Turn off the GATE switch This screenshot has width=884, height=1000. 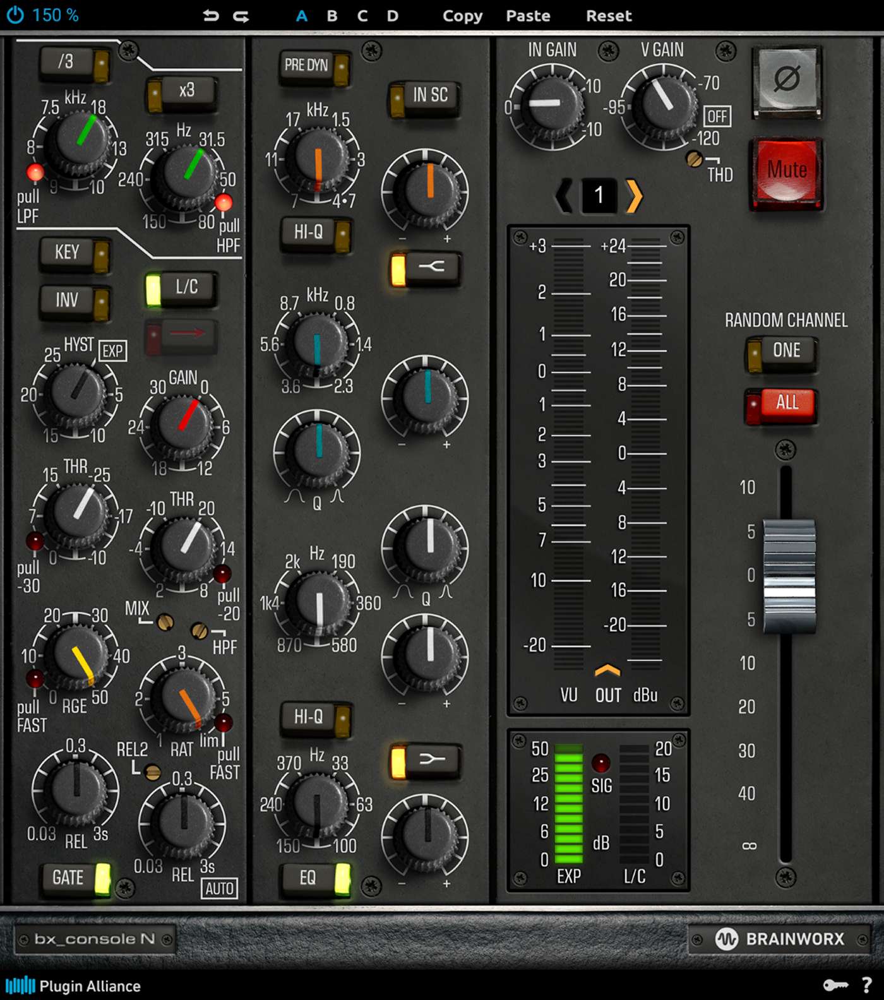(x=76, y=878)
